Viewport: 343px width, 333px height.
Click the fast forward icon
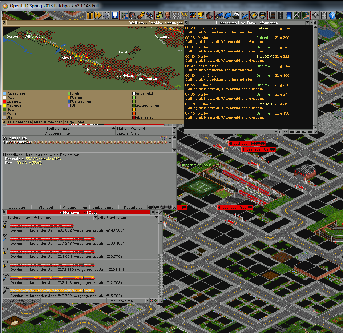98,15
